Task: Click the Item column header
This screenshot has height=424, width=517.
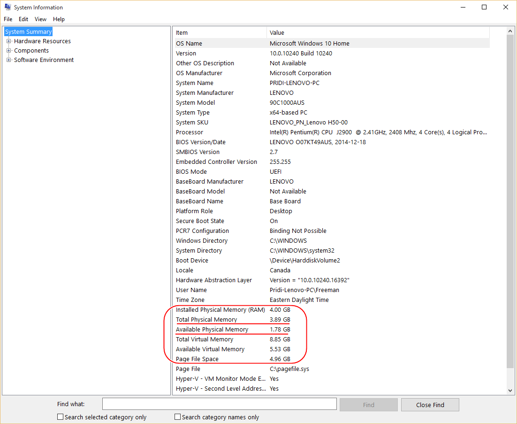Action: (220, 33)
